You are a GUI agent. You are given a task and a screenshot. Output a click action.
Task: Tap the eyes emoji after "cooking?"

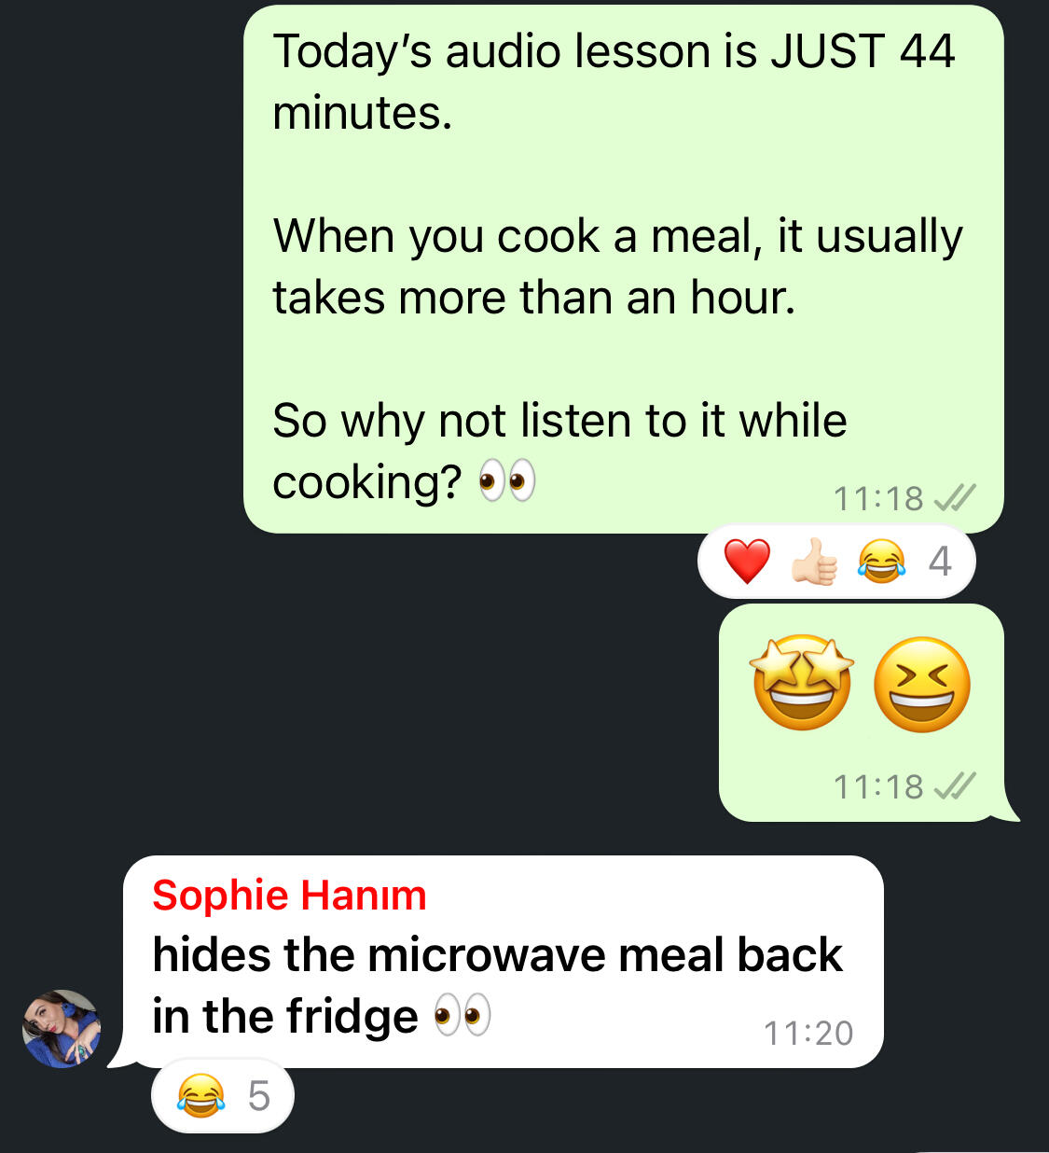(x=507, y=480)
